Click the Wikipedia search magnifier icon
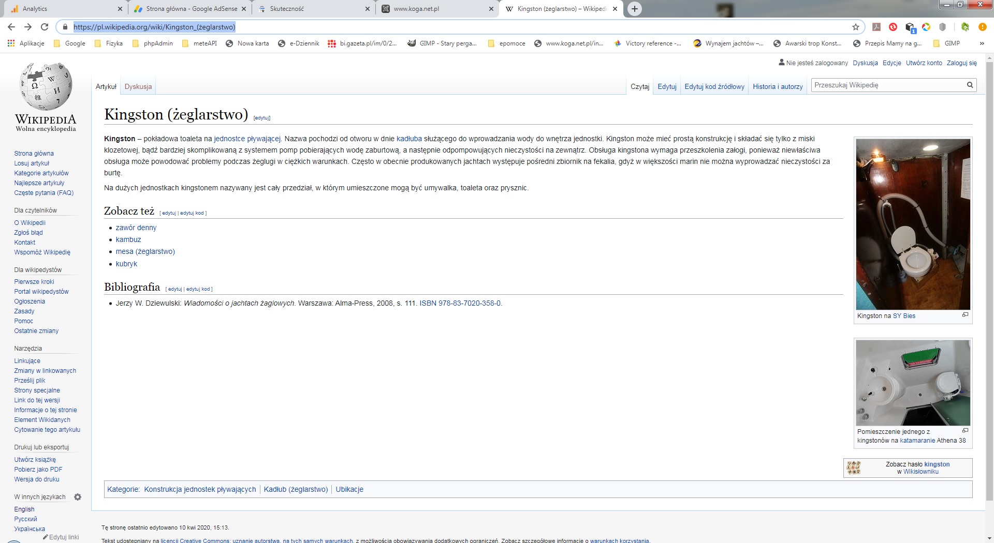994x543 pixels. pos(970,85)
